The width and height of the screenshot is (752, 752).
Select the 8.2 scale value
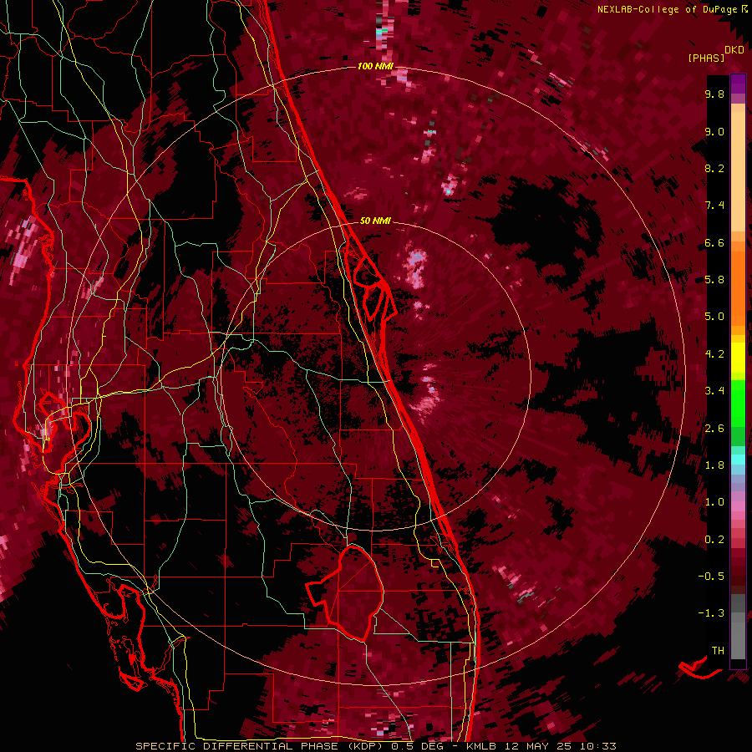point(714,168)
